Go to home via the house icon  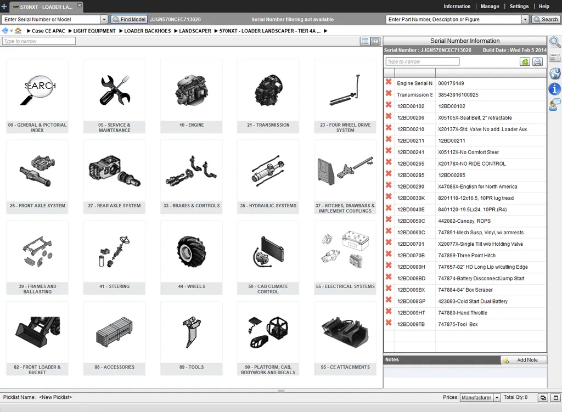pyautogui.click(x=18, y=31)
